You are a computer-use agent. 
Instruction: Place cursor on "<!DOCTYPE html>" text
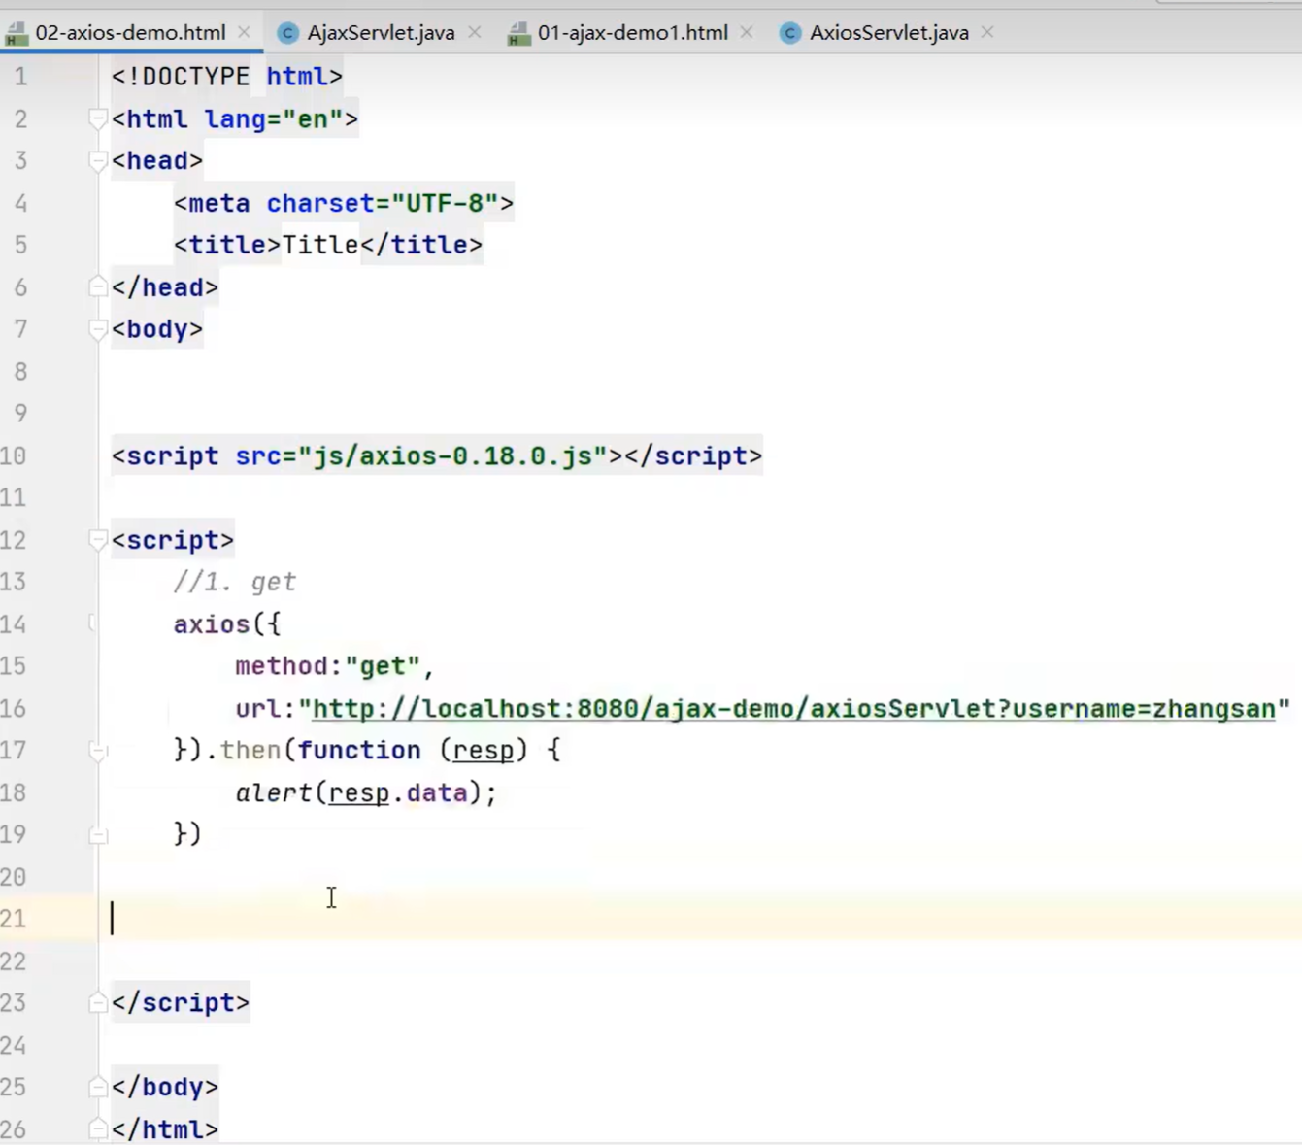[x=226, y=77]
